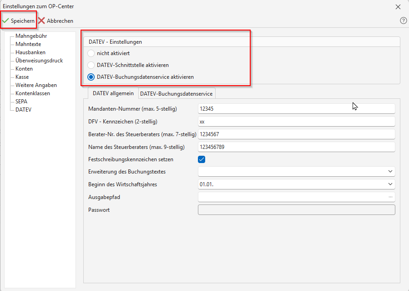Open the Erweiterung des Buchungstextes dropdown

(390, 172)
